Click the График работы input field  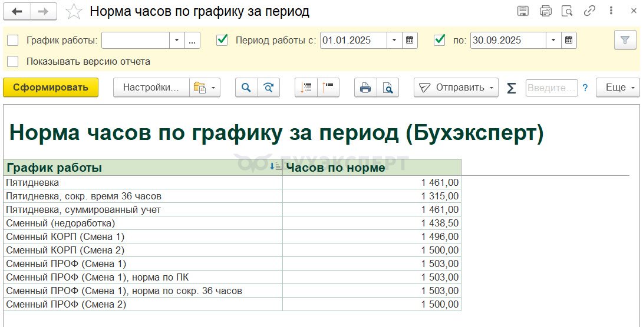[x=136, y=40]
